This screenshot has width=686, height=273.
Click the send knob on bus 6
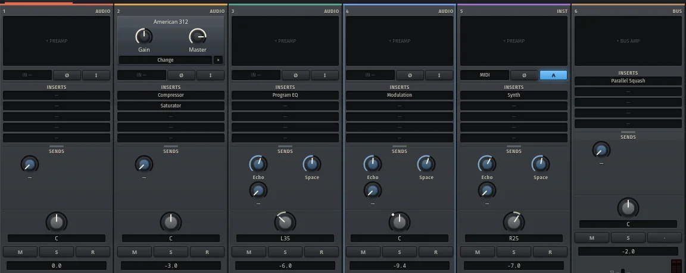[x=601, y=150]
